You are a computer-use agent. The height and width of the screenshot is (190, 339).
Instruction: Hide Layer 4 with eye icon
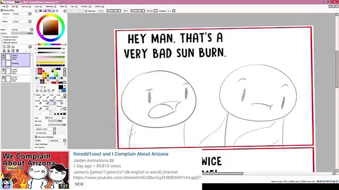3,55
